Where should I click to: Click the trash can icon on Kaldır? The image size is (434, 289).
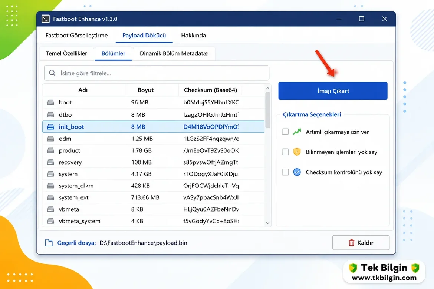[x=351, y=243]
